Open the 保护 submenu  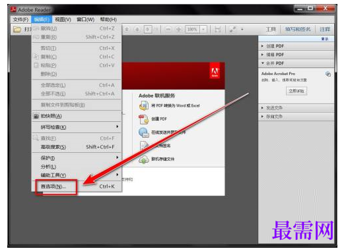77,158
